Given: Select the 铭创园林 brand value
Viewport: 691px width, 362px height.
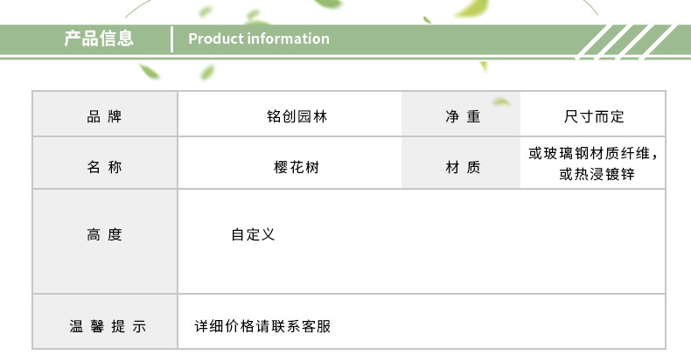Looking at the screenshot, I should [x=297, y=116].
